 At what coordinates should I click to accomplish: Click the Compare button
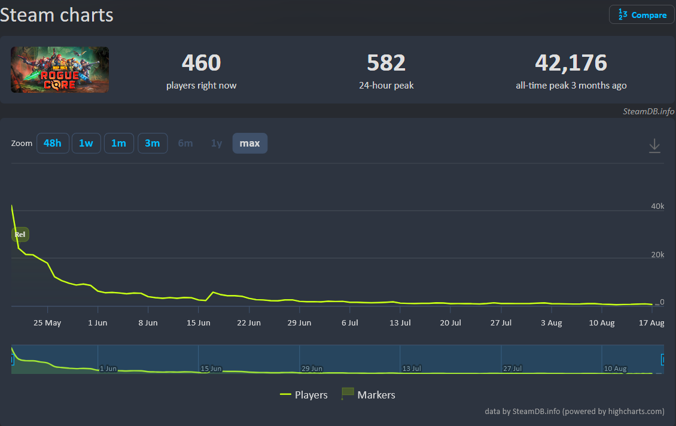[x=641, y=15]
